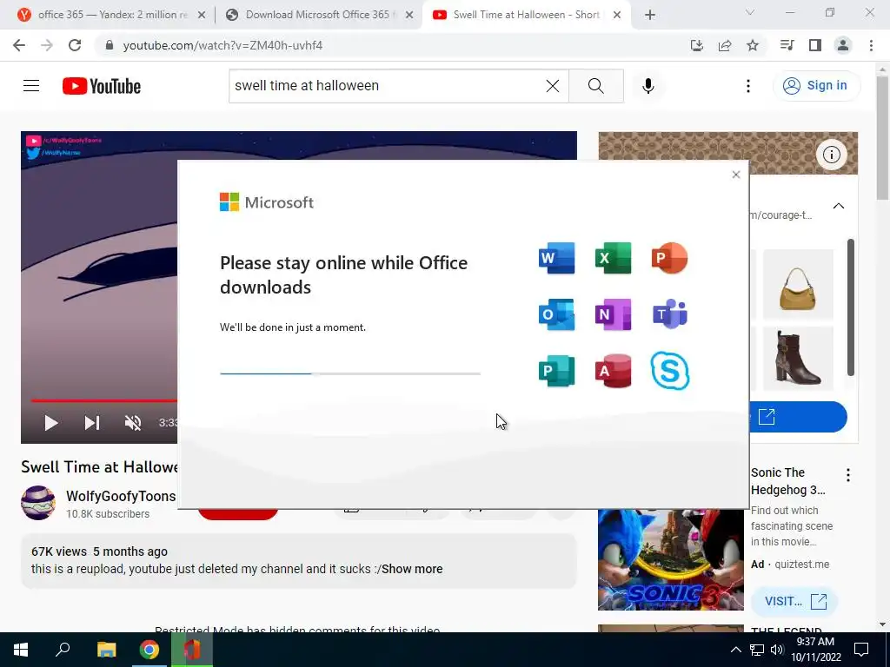Click the address bar URL

click(222, 45)
